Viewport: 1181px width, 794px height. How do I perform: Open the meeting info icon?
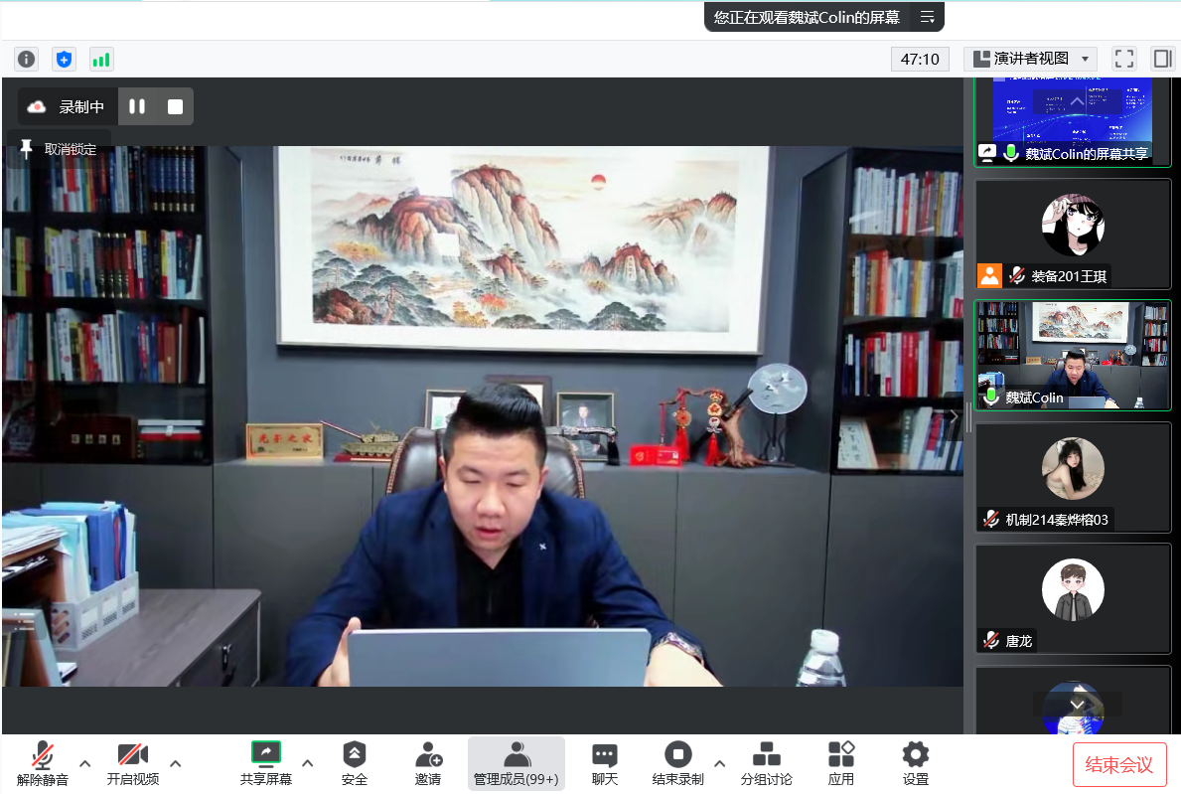(26, 59)
